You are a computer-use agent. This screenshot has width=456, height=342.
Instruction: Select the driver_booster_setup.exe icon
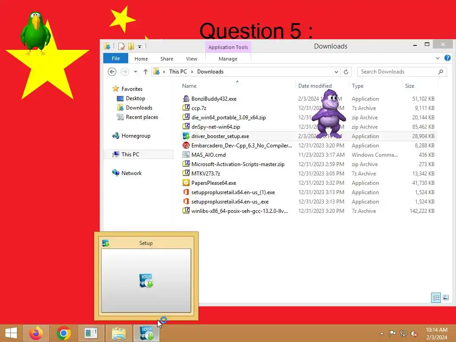pyautogui.click(x=186, y=136)
